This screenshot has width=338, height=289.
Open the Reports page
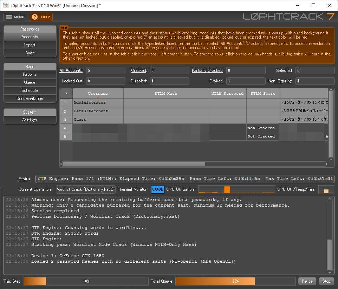[30, 74]
